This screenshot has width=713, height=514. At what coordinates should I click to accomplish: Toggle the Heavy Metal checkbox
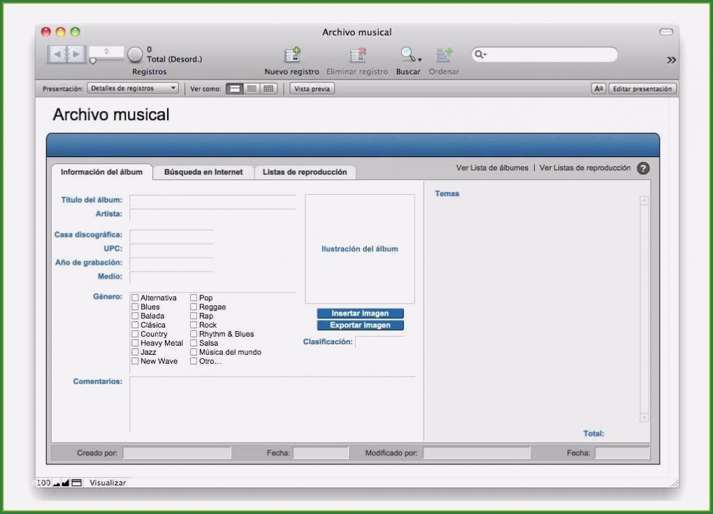click(x=135, y=343)
